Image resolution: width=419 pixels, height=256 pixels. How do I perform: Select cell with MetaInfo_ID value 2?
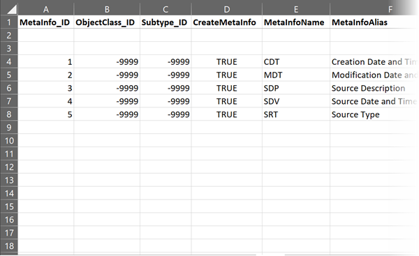pos(46,75)
